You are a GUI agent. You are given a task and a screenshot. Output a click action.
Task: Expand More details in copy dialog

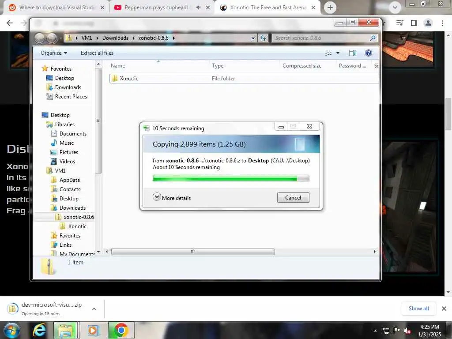click(x=172, y=198)
